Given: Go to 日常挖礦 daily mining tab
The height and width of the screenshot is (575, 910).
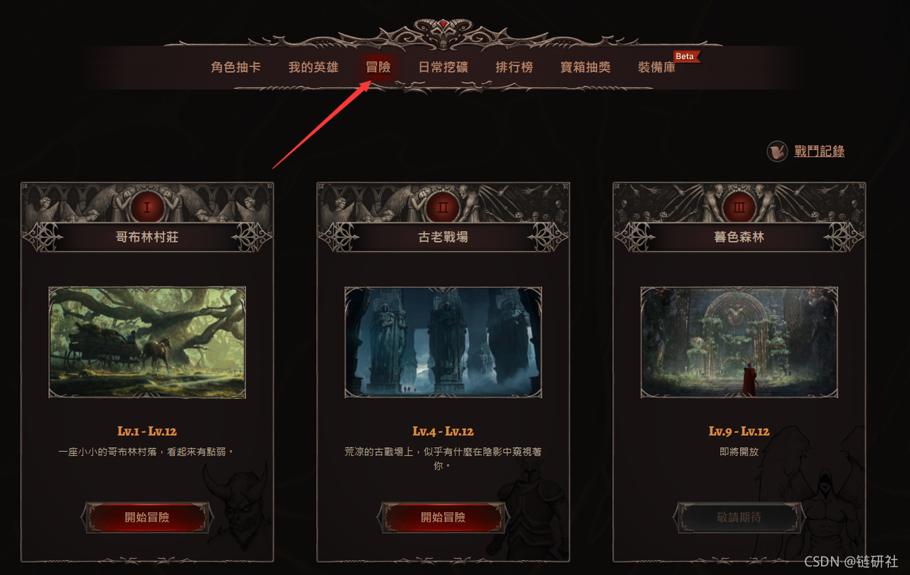Looking at the screenshot, I should [x=443, y=68].
